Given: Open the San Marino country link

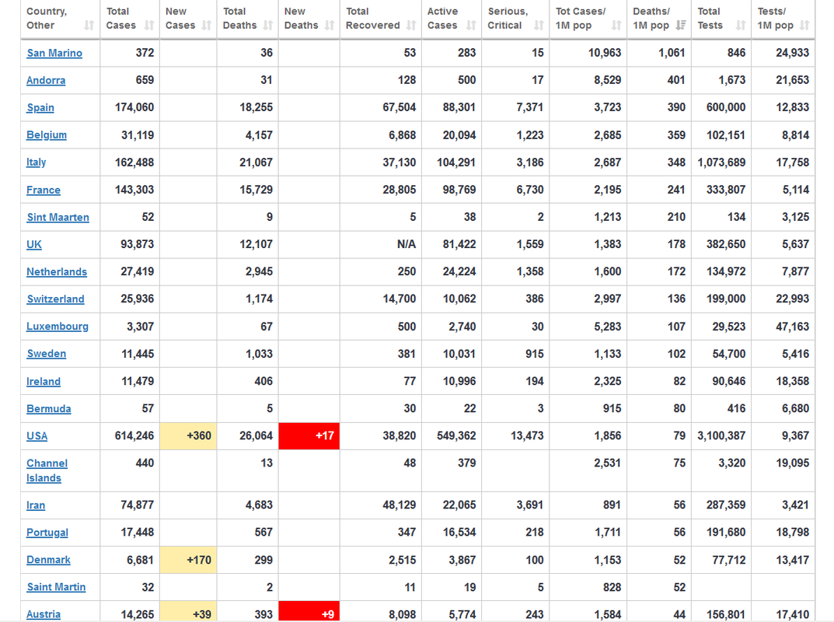Looking at the screenshot, I should [x=54, y=53].
